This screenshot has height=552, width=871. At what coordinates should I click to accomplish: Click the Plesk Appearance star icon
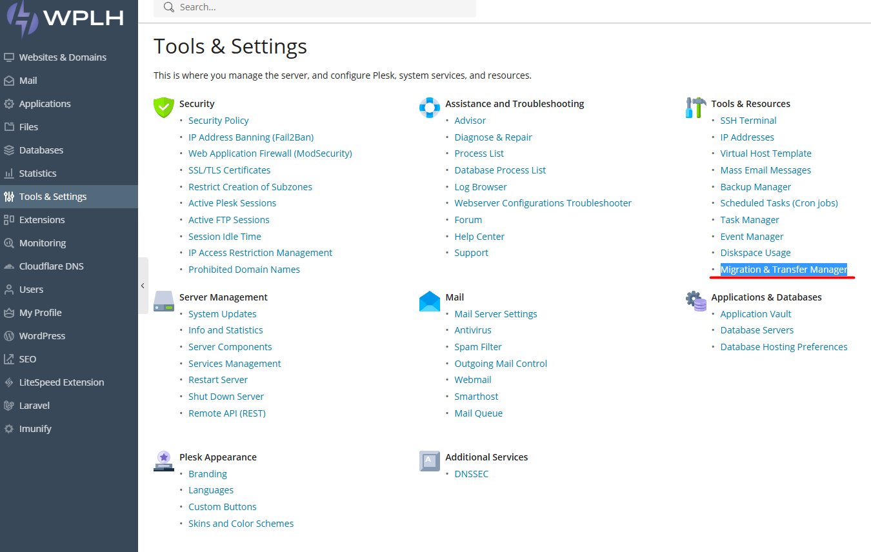click(164, 461)
